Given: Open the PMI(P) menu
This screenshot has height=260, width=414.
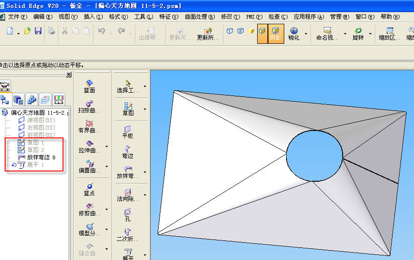Looking at the screenshot, I should [254, 17].
